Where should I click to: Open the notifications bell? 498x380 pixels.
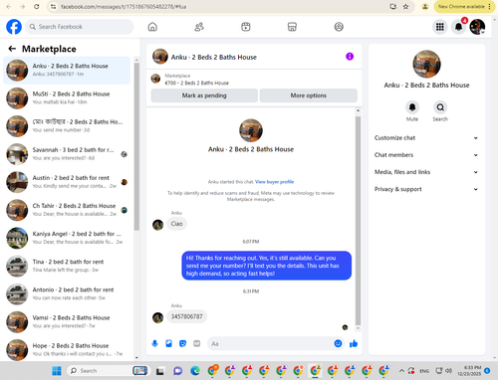coord(458,27)
